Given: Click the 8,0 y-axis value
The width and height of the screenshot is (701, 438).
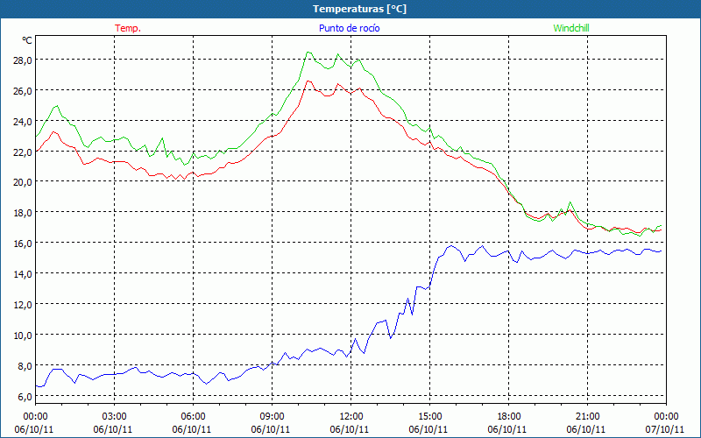Looking at the screenshot, I should pyautogui.click(x=25, y=366).
